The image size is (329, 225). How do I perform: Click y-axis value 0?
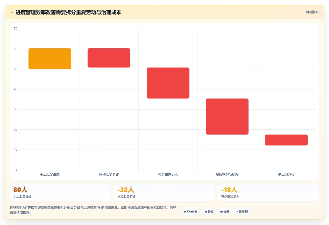point(17,170)
